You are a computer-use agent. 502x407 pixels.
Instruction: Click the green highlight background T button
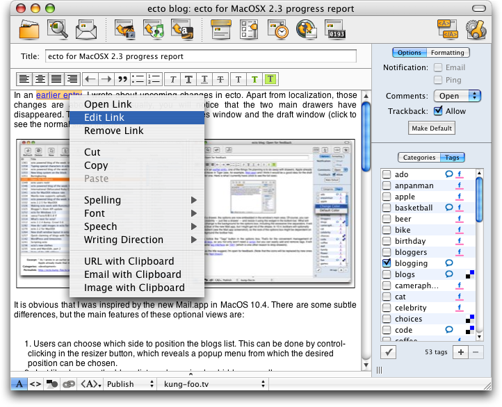click(270, 79)
